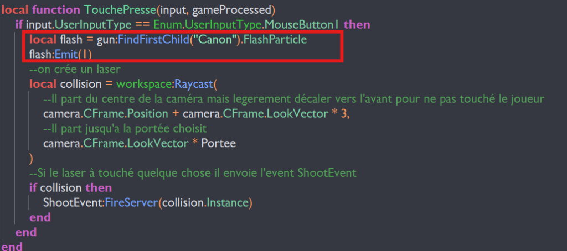Click the last "end" keyword at bottom
The width and height of the screenshot is (567, 251).
tap(12, 246)
